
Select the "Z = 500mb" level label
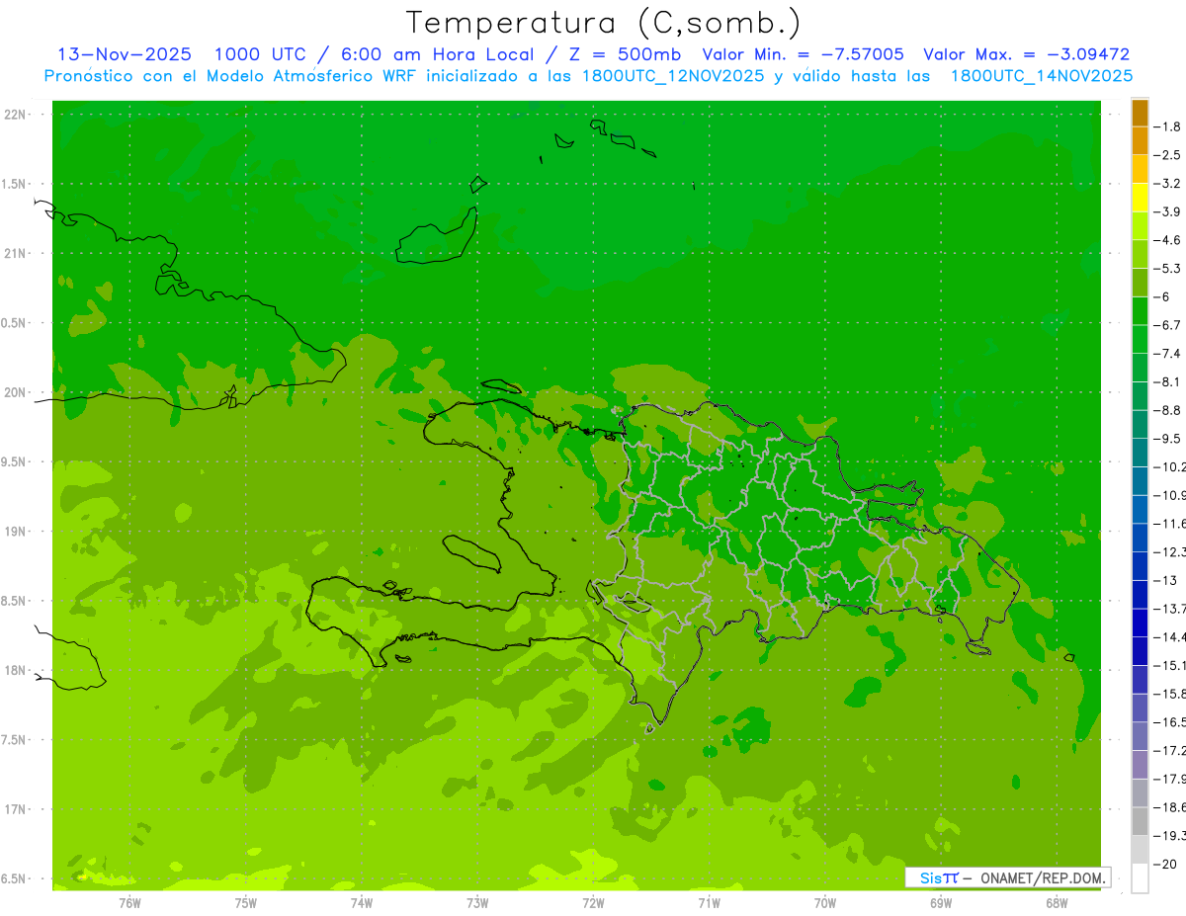coord(627,54)
